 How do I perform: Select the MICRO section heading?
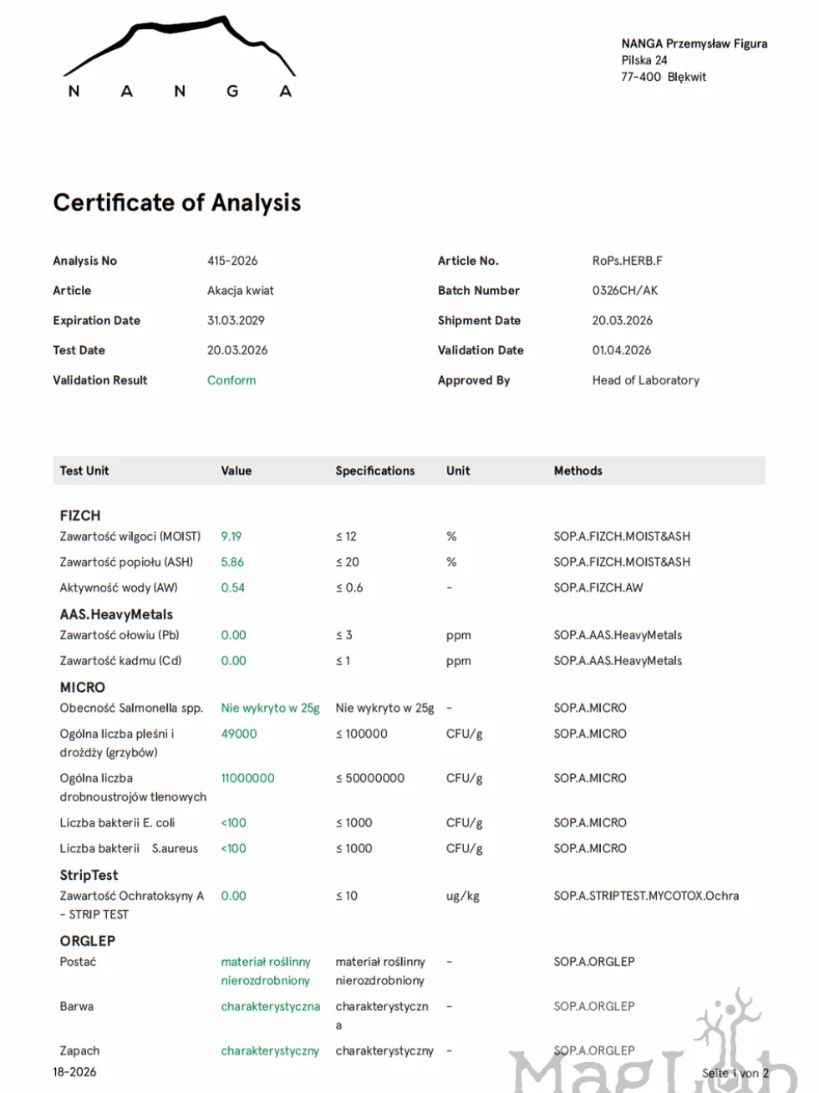(83, 687)
